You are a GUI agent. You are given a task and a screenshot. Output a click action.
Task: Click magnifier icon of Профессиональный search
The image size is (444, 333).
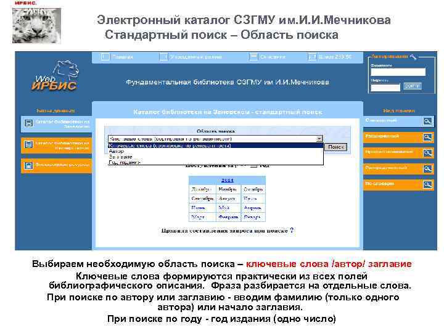(427, 153)
